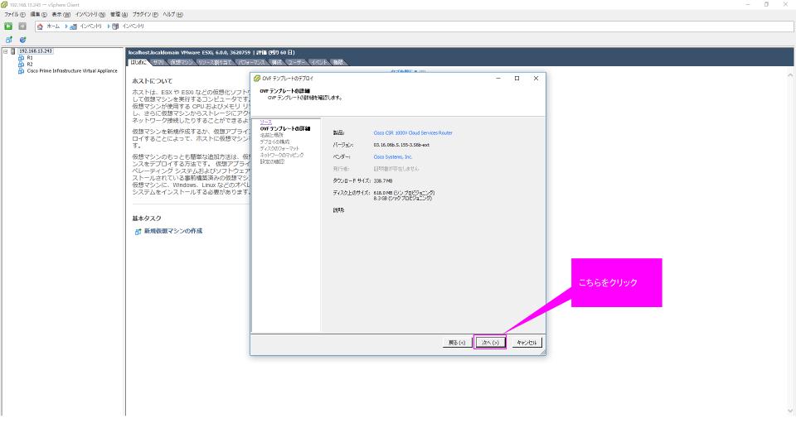
Task: Switch to the 権限 tab
Action: 338,62
